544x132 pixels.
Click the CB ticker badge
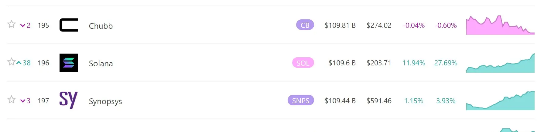tap(305, 25)
